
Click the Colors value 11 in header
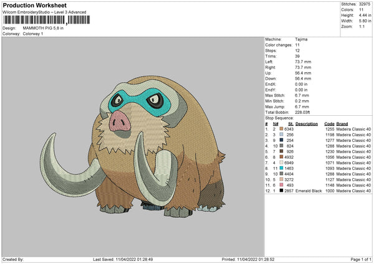[x=361, y=10]
